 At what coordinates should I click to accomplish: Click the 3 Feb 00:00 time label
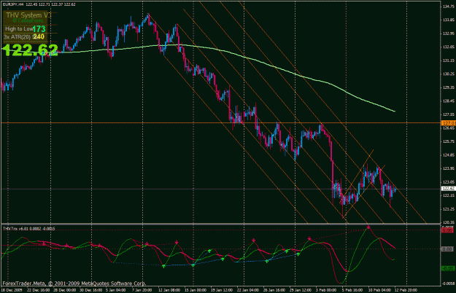[x=325, y=290]
